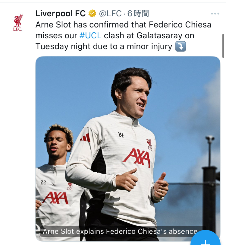This screenshot has height=245, width=226.
Task: Click the down-arrow emoji ending the tweet
Action: (180, 46)
